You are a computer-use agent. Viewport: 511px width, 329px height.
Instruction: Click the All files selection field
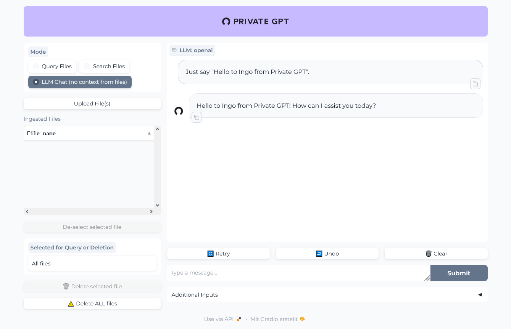tap(92, 264)
